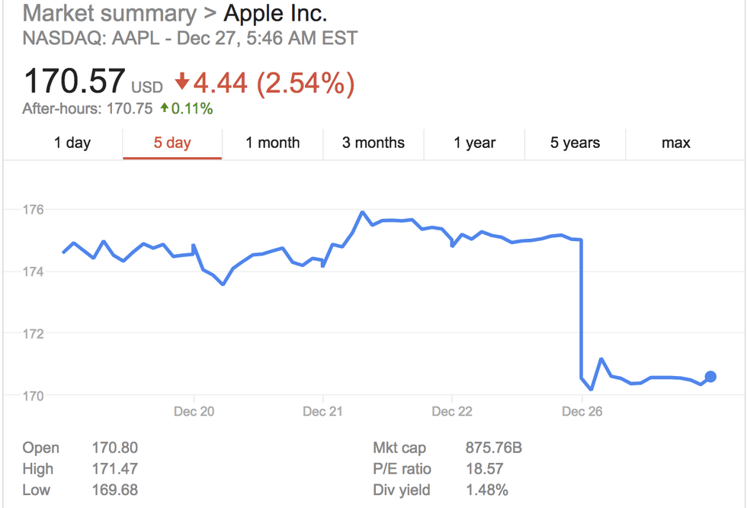Switch to the 5 day tab

click(x=172, y=143)
